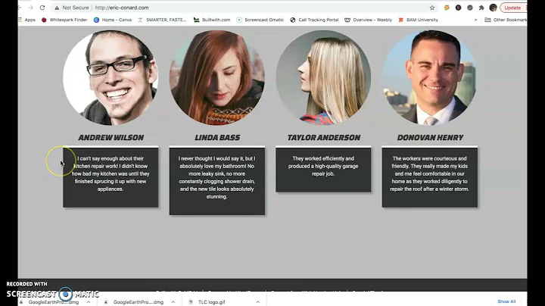Click the Builtwith.com green favicon
Viewport: 545px width, 306px height.
(196, 20)
